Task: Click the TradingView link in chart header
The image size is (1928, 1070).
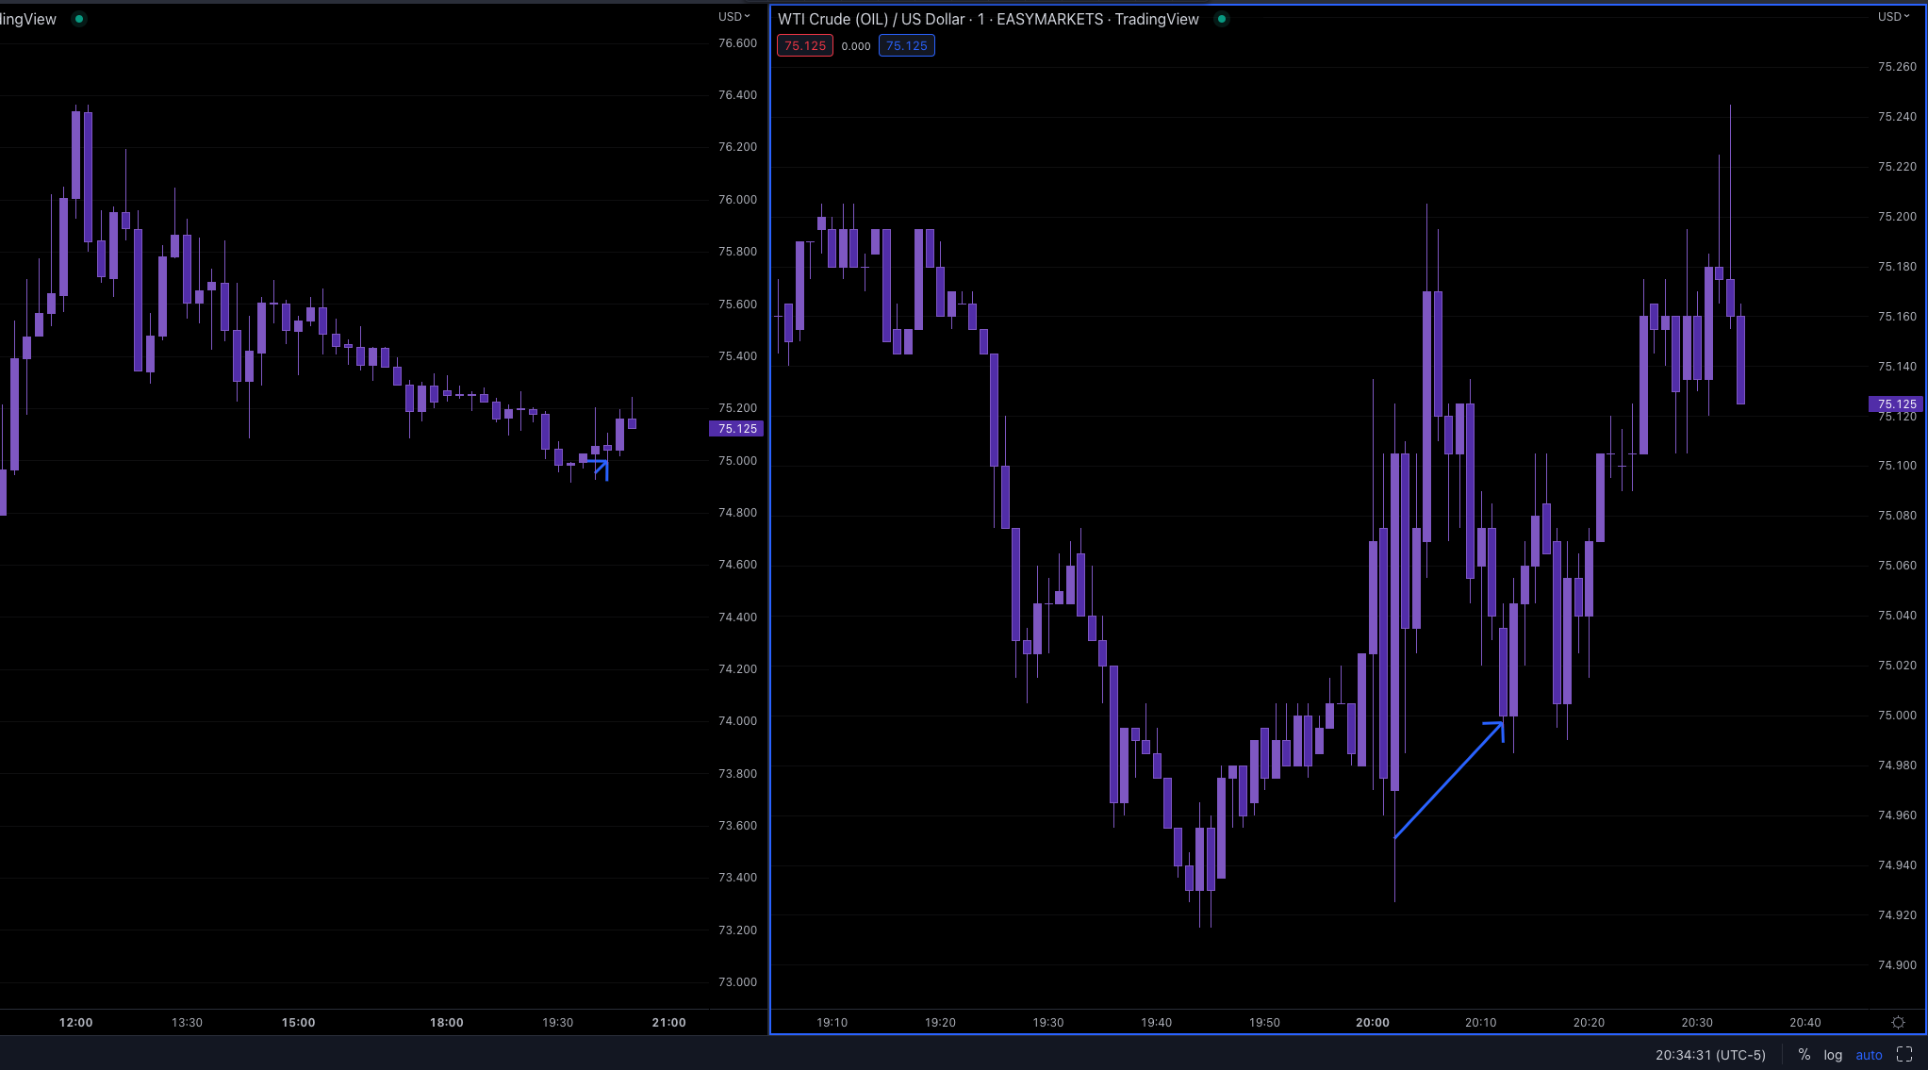Action: [1157, 18]
